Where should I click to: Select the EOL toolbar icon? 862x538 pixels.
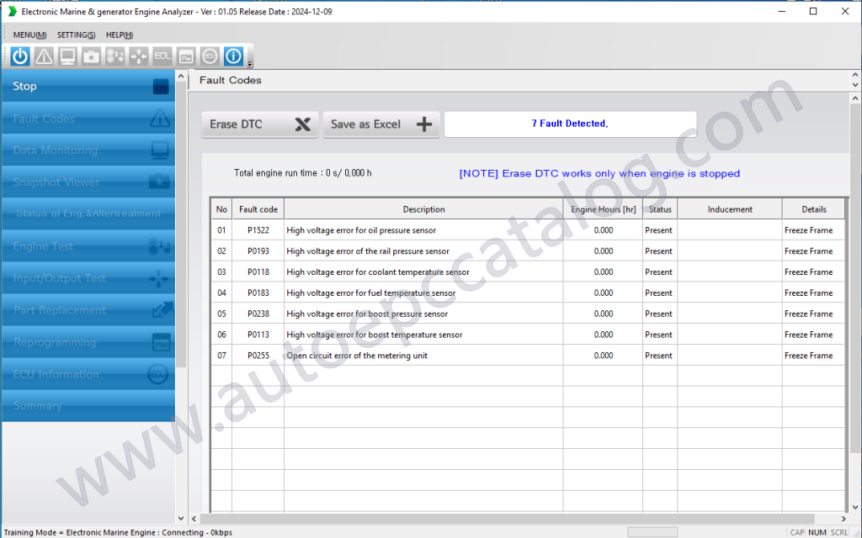[162, 56]
